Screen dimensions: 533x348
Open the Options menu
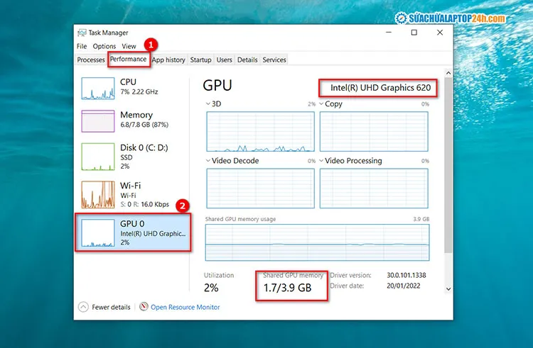104,46
